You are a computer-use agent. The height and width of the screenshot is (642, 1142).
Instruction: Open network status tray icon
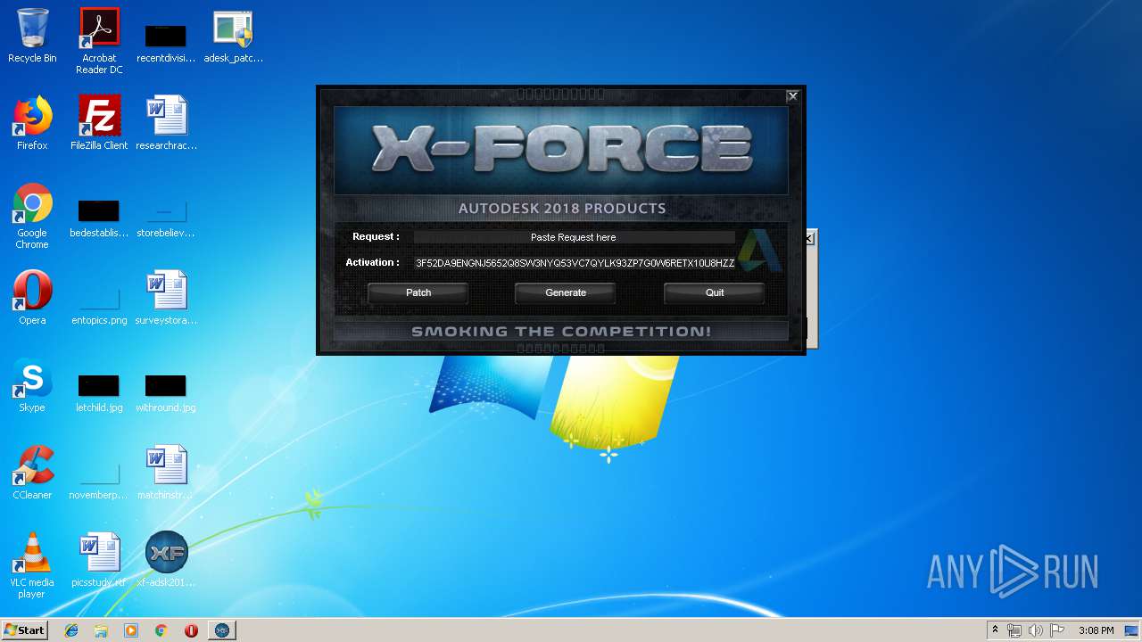[1014, 630]
